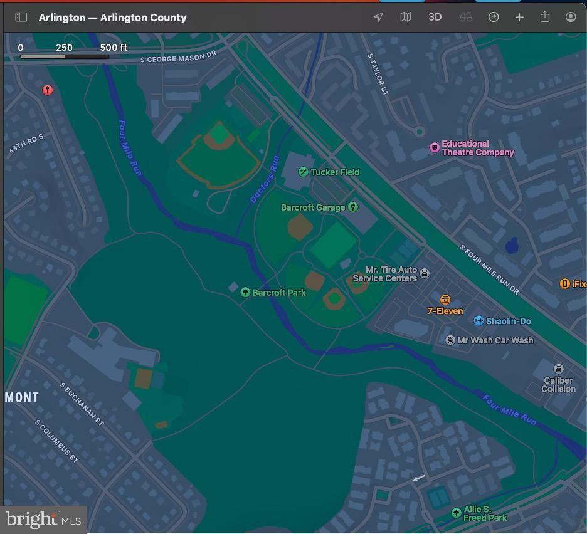
Task: Select Allie S. Freed Park marker
Action: point(457,513)
